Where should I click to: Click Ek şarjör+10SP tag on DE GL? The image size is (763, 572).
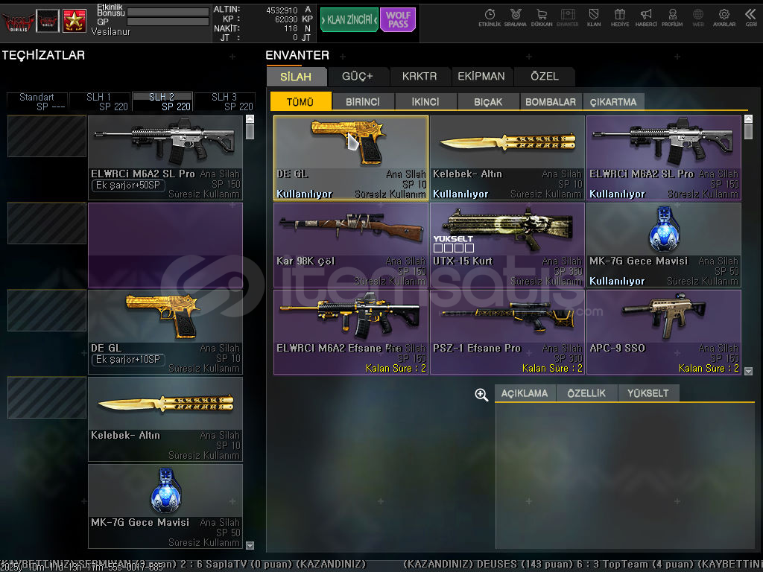[x=128, y=360]
